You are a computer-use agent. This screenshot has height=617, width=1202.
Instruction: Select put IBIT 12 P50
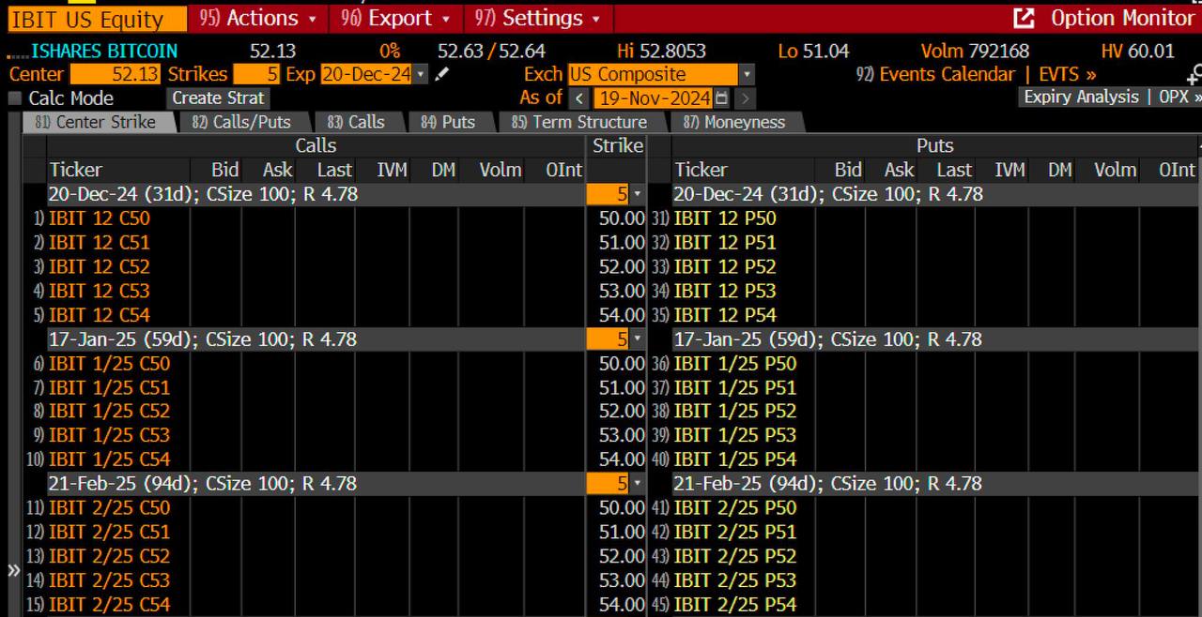725,218
